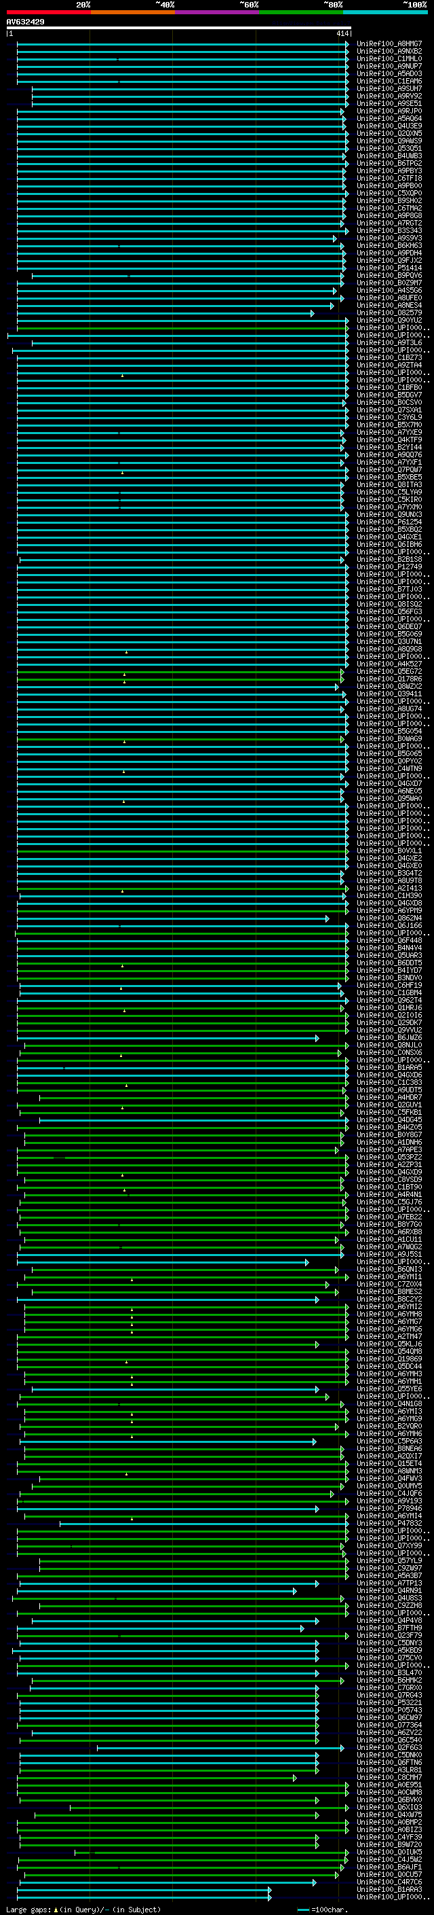Select the UniRef100_A9J5S1 label
This screenshot has width=434, height=1915.
(x=389, y=1254)
